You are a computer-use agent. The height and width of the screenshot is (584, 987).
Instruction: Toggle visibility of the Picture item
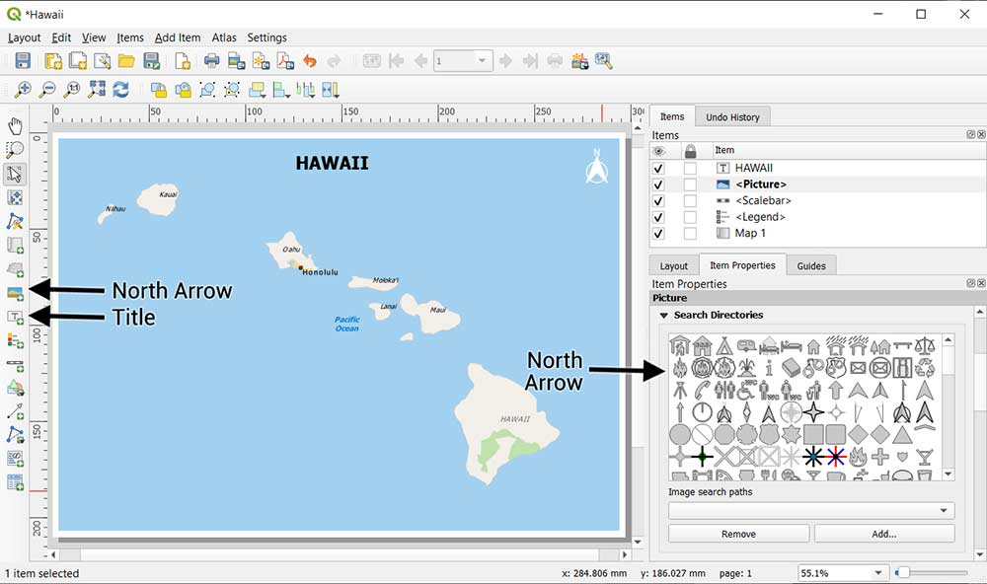pos(658,184)
